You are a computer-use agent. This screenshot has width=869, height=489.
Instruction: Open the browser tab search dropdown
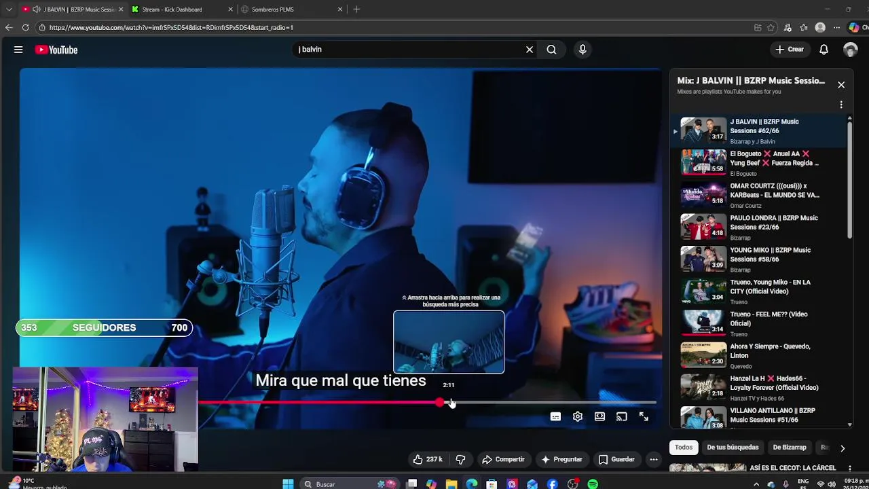[x=9, y=10]
